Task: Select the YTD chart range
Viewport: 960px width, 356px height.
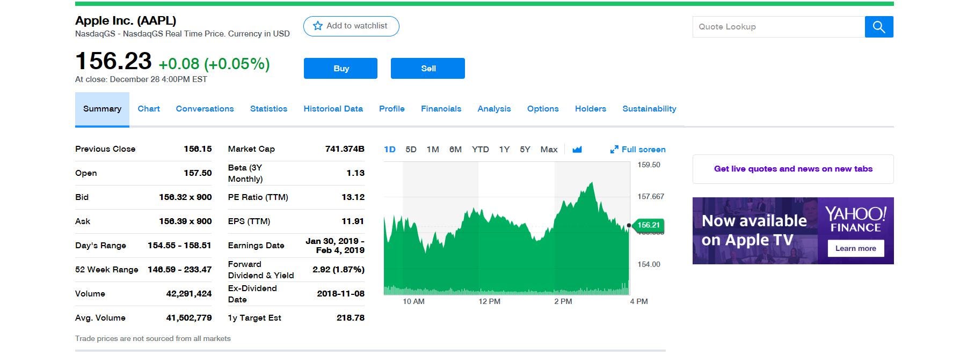Action: [x=480, y=150]
